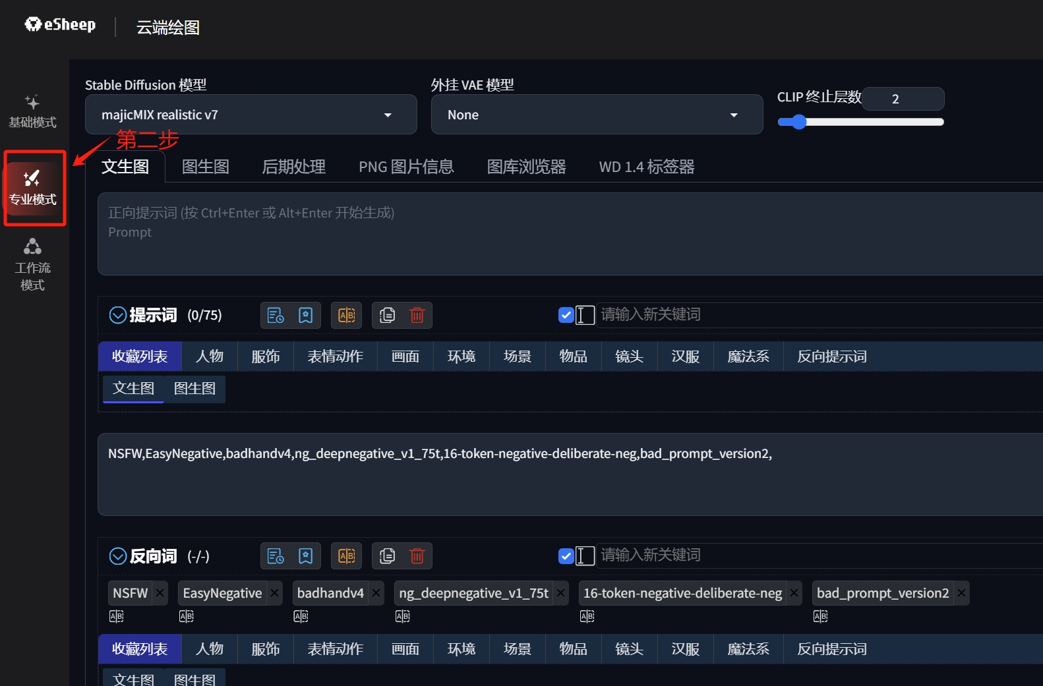The width and height of the screenshot is (1043, 686).
Task: Focus the 正向提示词 Prompt text area
Action: coord(570,234)
